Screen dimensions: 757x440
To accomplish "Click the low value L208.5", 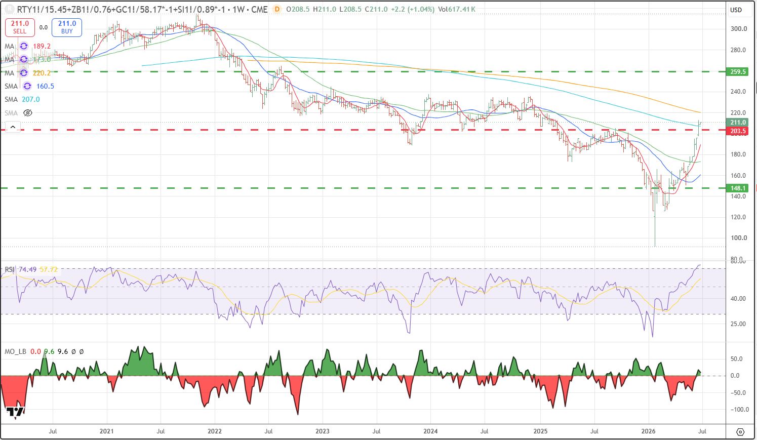I will pos(350,9).
